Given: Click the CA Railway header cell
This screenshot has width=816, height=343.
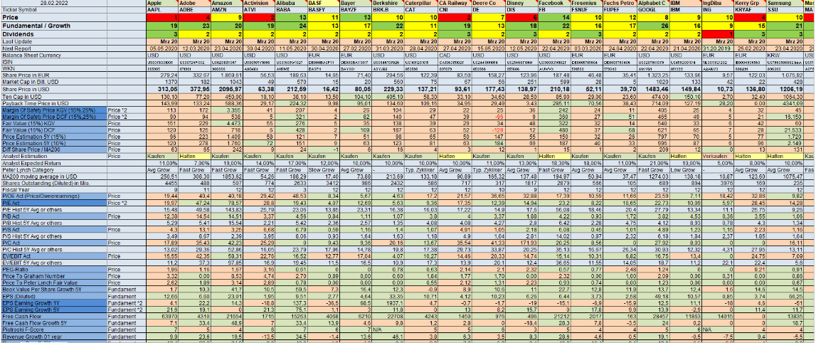Looking at the screenshot, I should 453,3.
